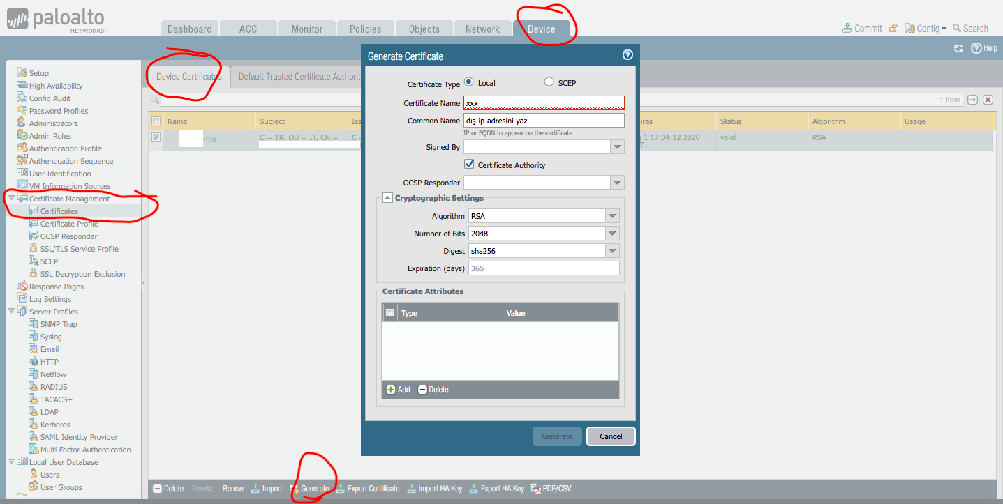Viewport: 1003px width, 504px height.
Task: Switch to the Policies tab
Action: (x=365, y=29)
